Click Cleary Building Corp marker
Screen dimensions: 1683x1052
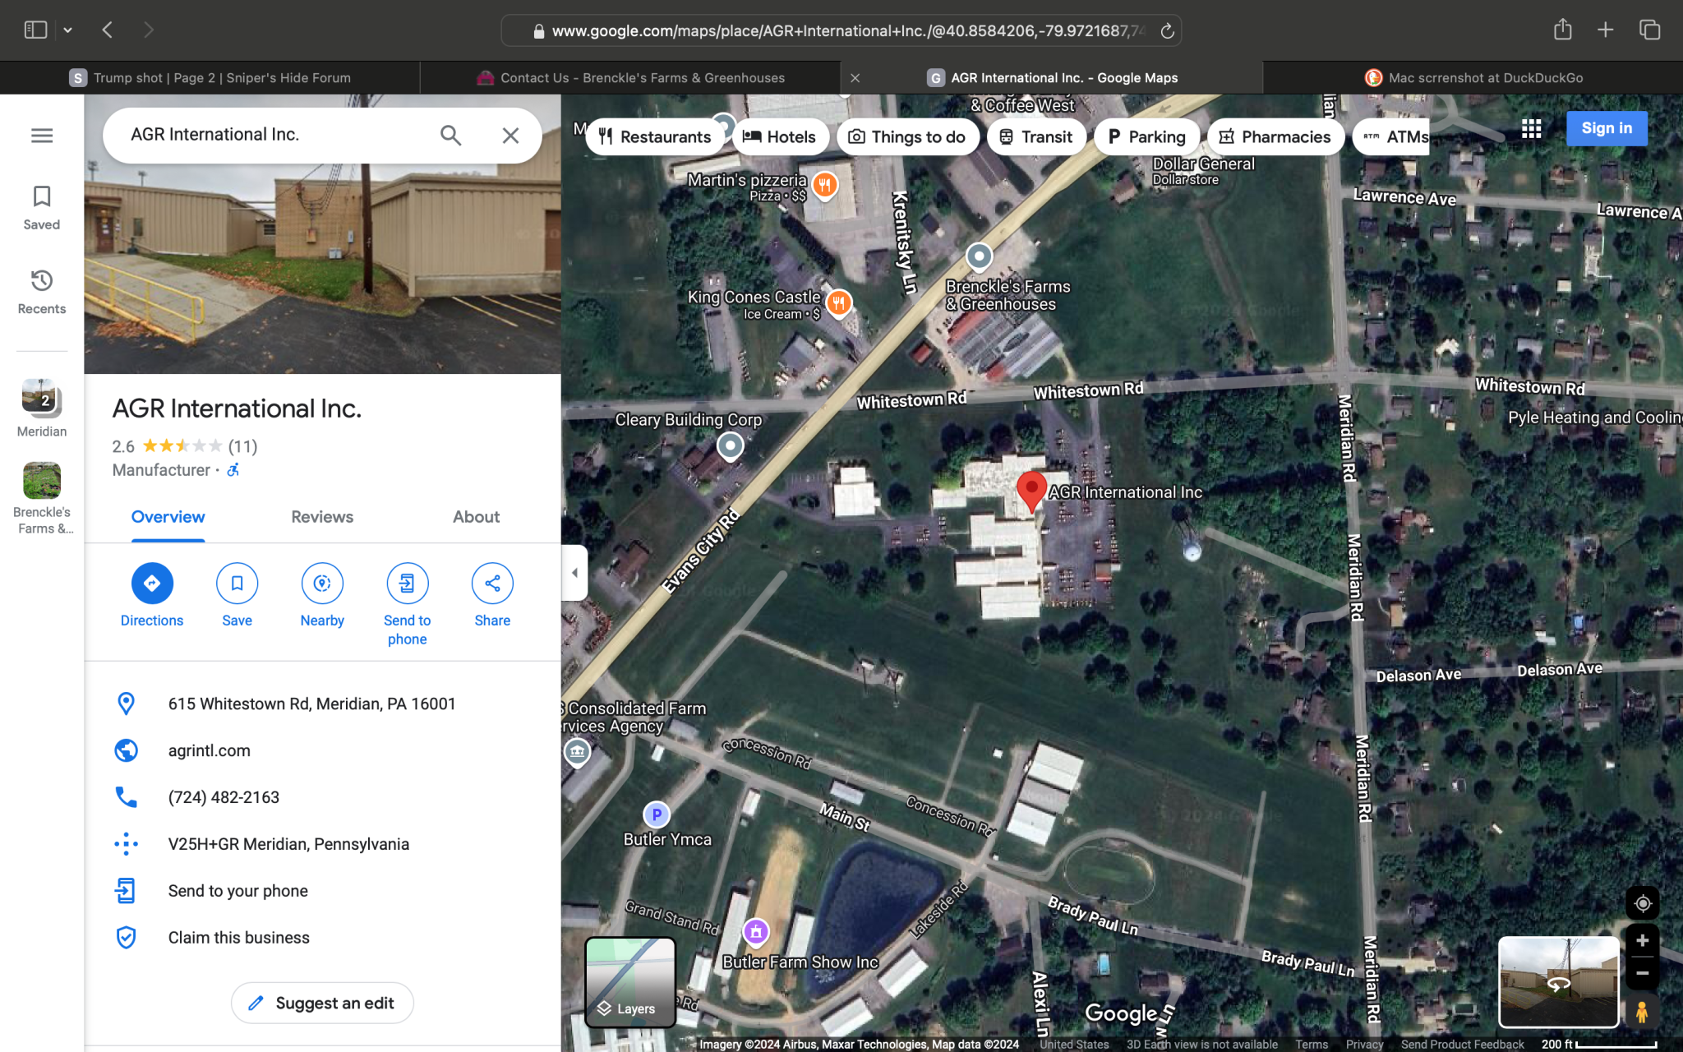pos(730,446)
